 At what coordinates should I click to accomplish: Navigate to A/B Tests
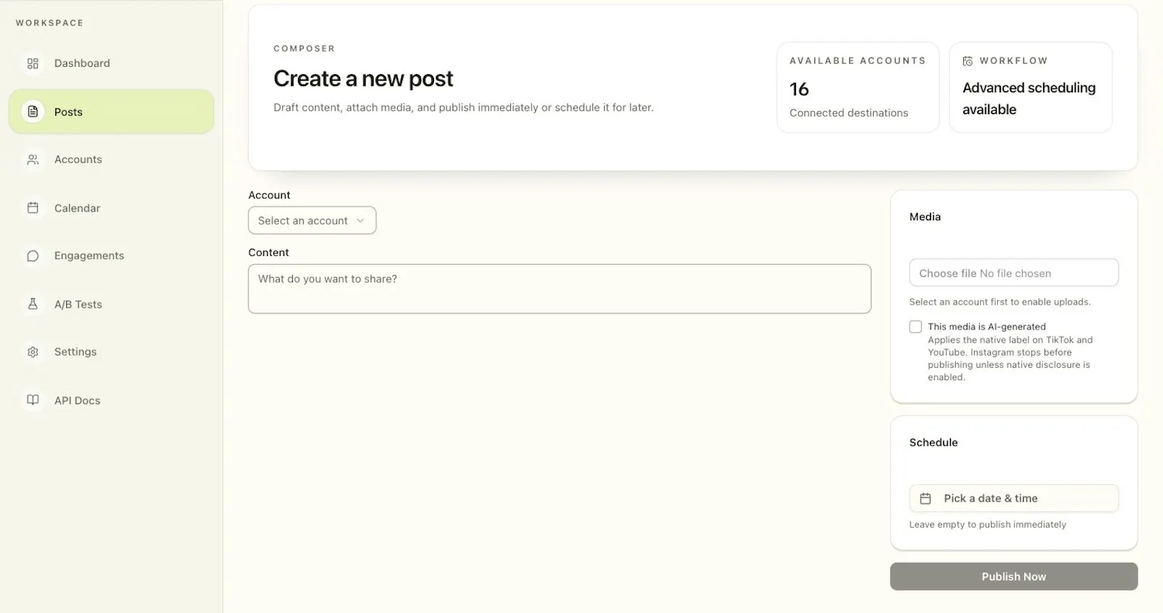111,304
